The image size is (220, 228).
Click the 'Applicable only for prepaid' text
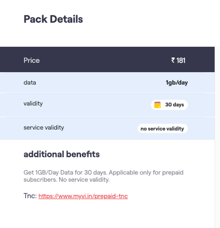(x=146, y=172)
